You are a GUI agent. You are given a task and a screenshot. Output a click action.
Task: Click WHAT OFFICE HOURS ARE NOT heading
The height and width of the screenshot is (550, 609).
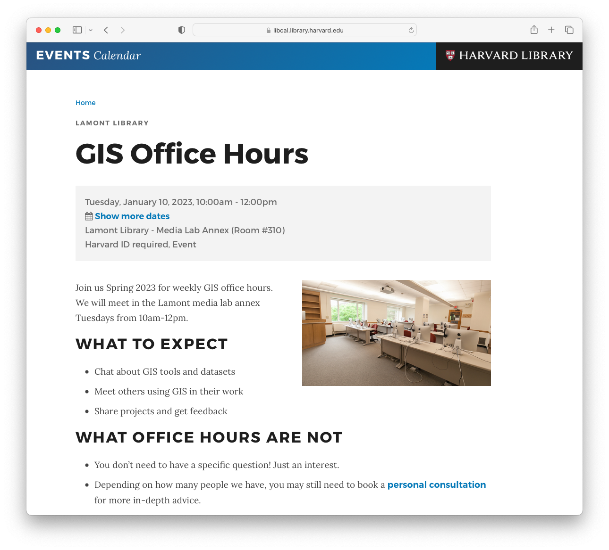(209, 437)
